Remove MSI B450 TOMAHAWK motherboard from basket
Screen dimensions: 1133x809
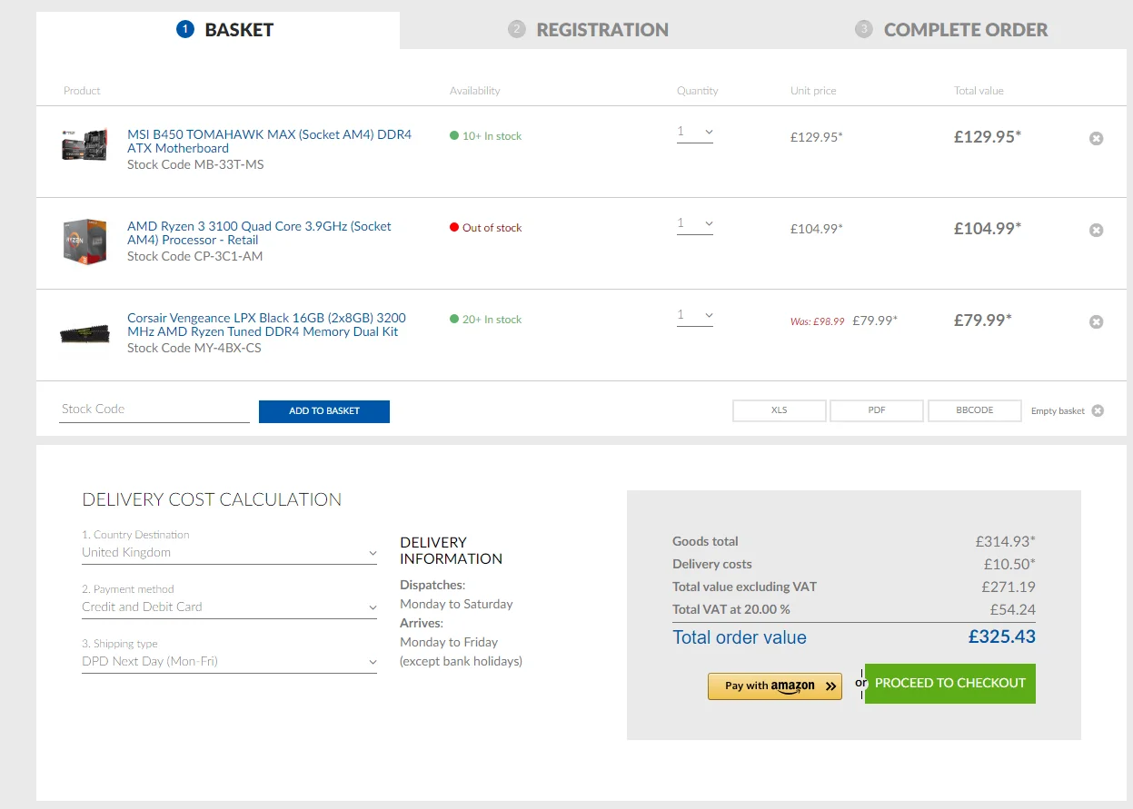(1097, 139)
